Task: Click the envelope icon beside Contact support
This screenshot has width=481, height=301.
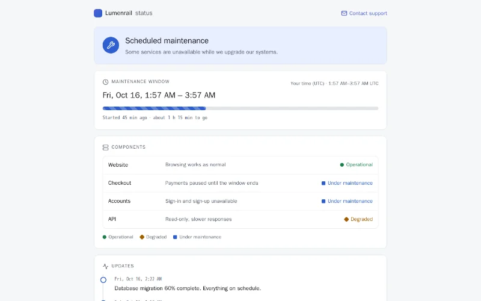Action: point(344,13)
